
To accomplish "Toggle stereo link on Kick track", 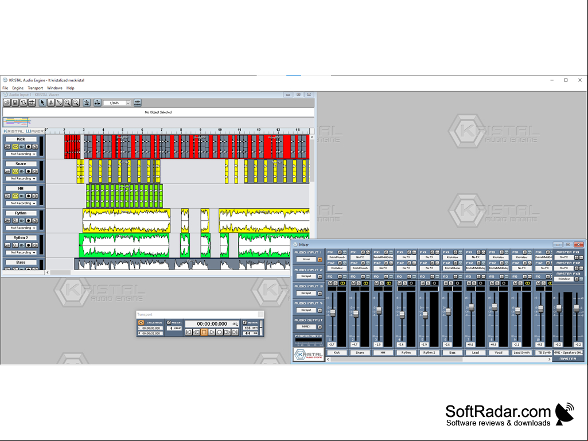I will pos(15,147).
